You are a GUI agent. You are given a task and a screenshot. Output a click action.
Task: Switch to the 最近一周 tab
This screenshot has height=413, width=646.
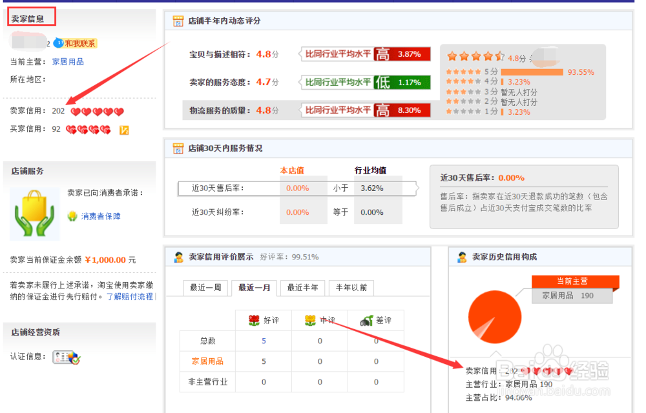tap(205, 288)
